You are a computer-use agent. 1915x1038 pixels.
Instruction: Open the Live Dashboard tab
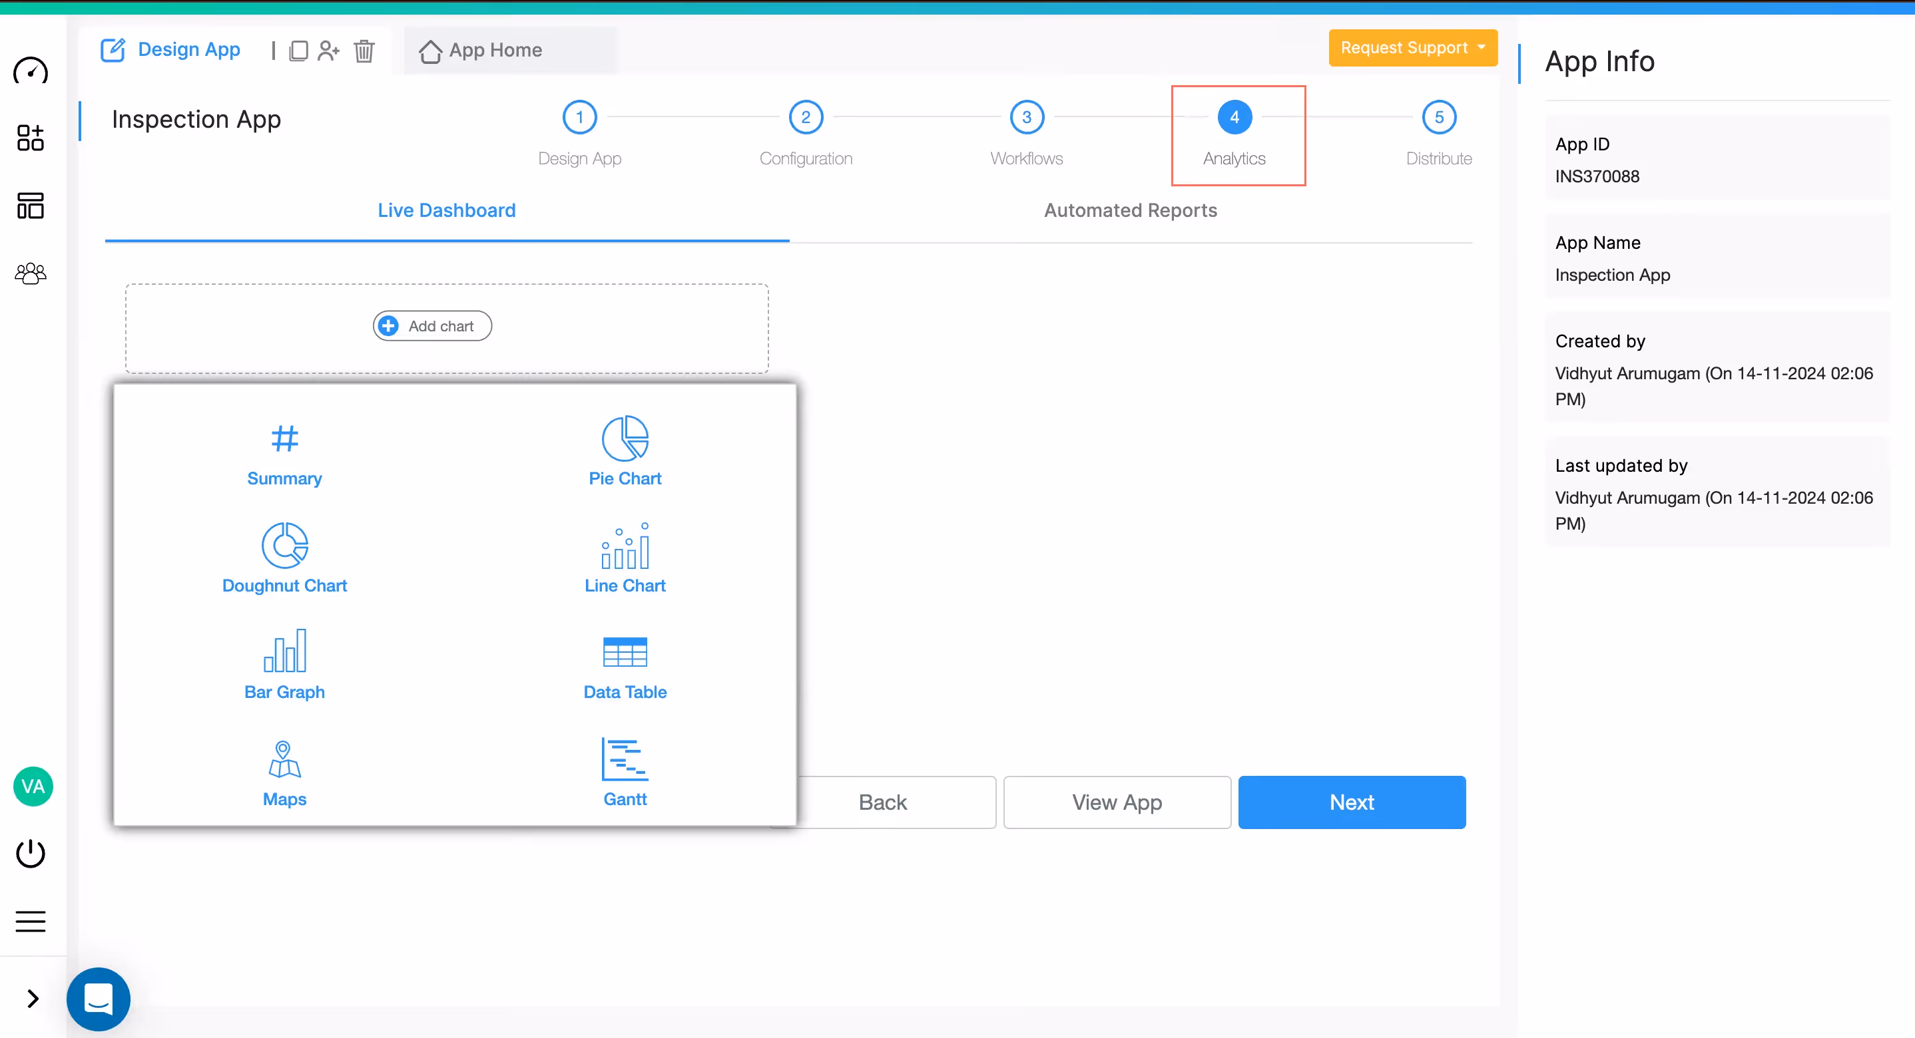tap(446, 210)
